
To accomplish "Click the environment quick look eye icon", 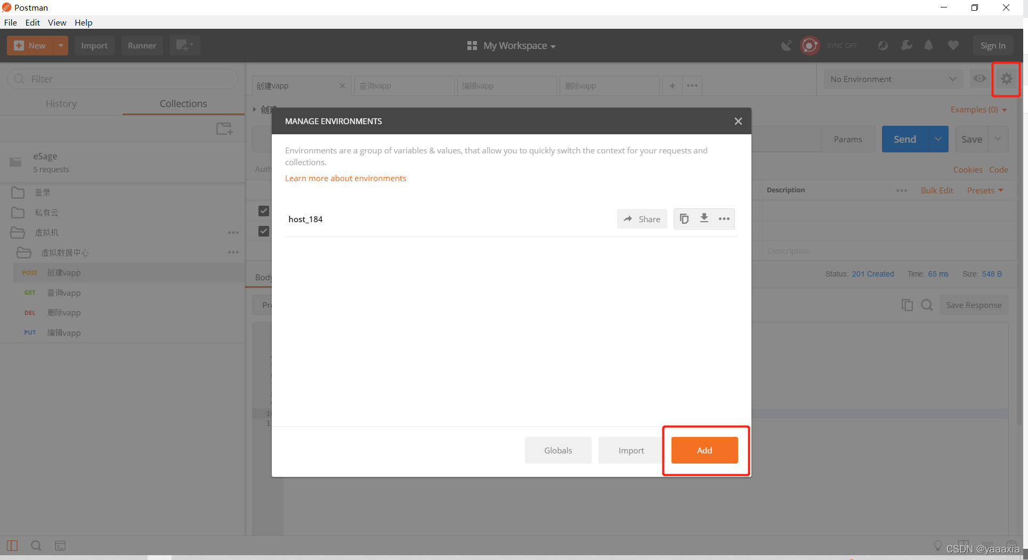I will tap(980, 79).
